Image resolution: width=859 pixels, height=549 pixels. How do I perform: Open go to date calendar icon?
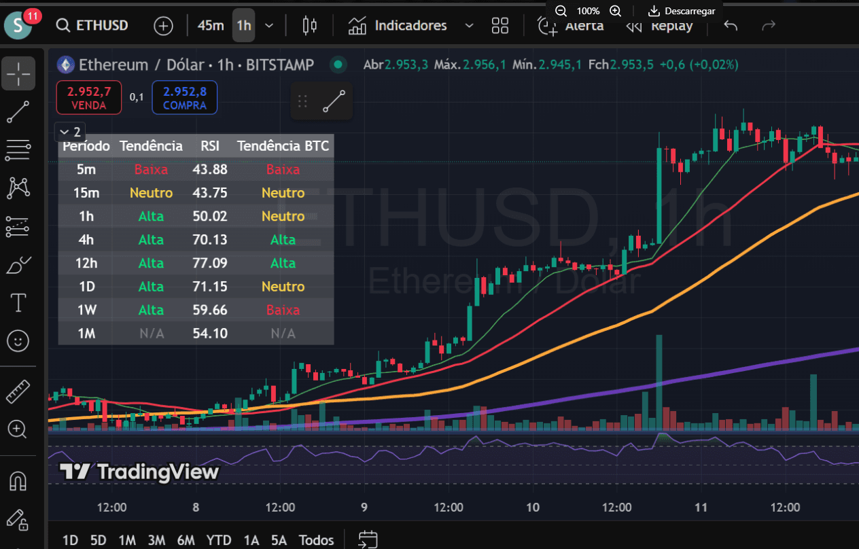[x=368, y=539]
